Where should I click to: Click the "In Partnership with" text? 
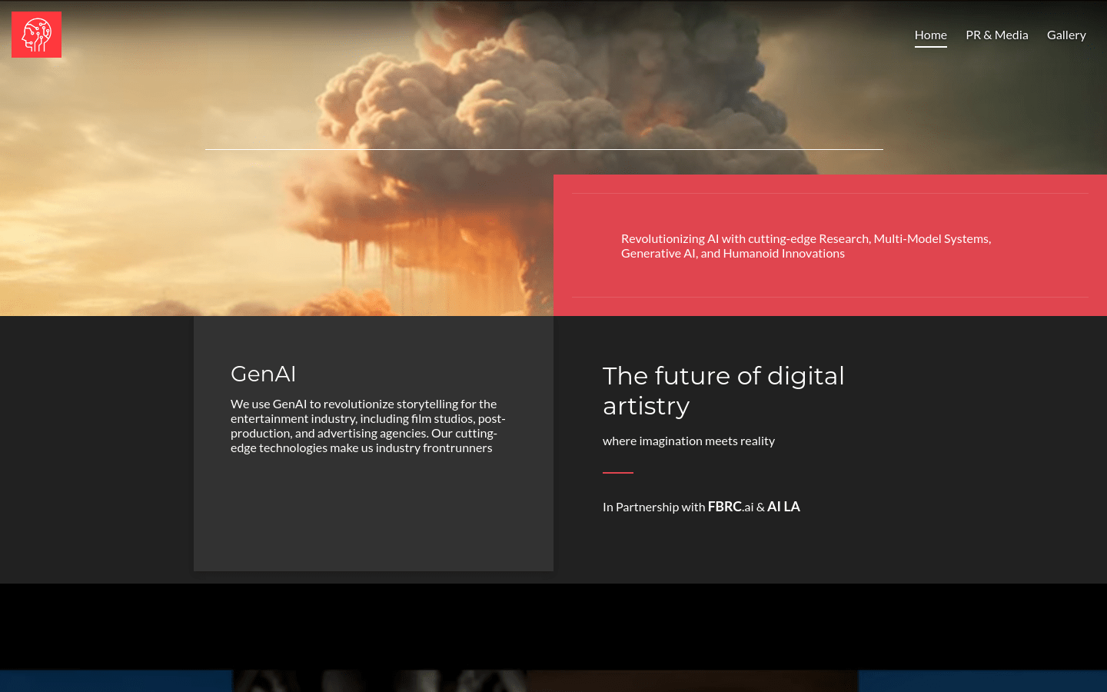[653, 507]
